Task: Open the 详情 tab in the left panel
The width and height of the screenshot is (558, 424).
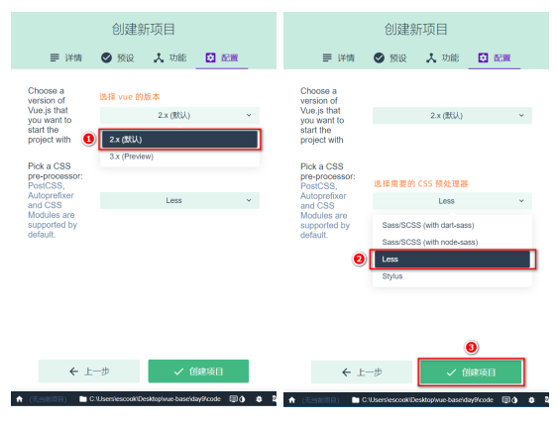Action: [66, 57]
